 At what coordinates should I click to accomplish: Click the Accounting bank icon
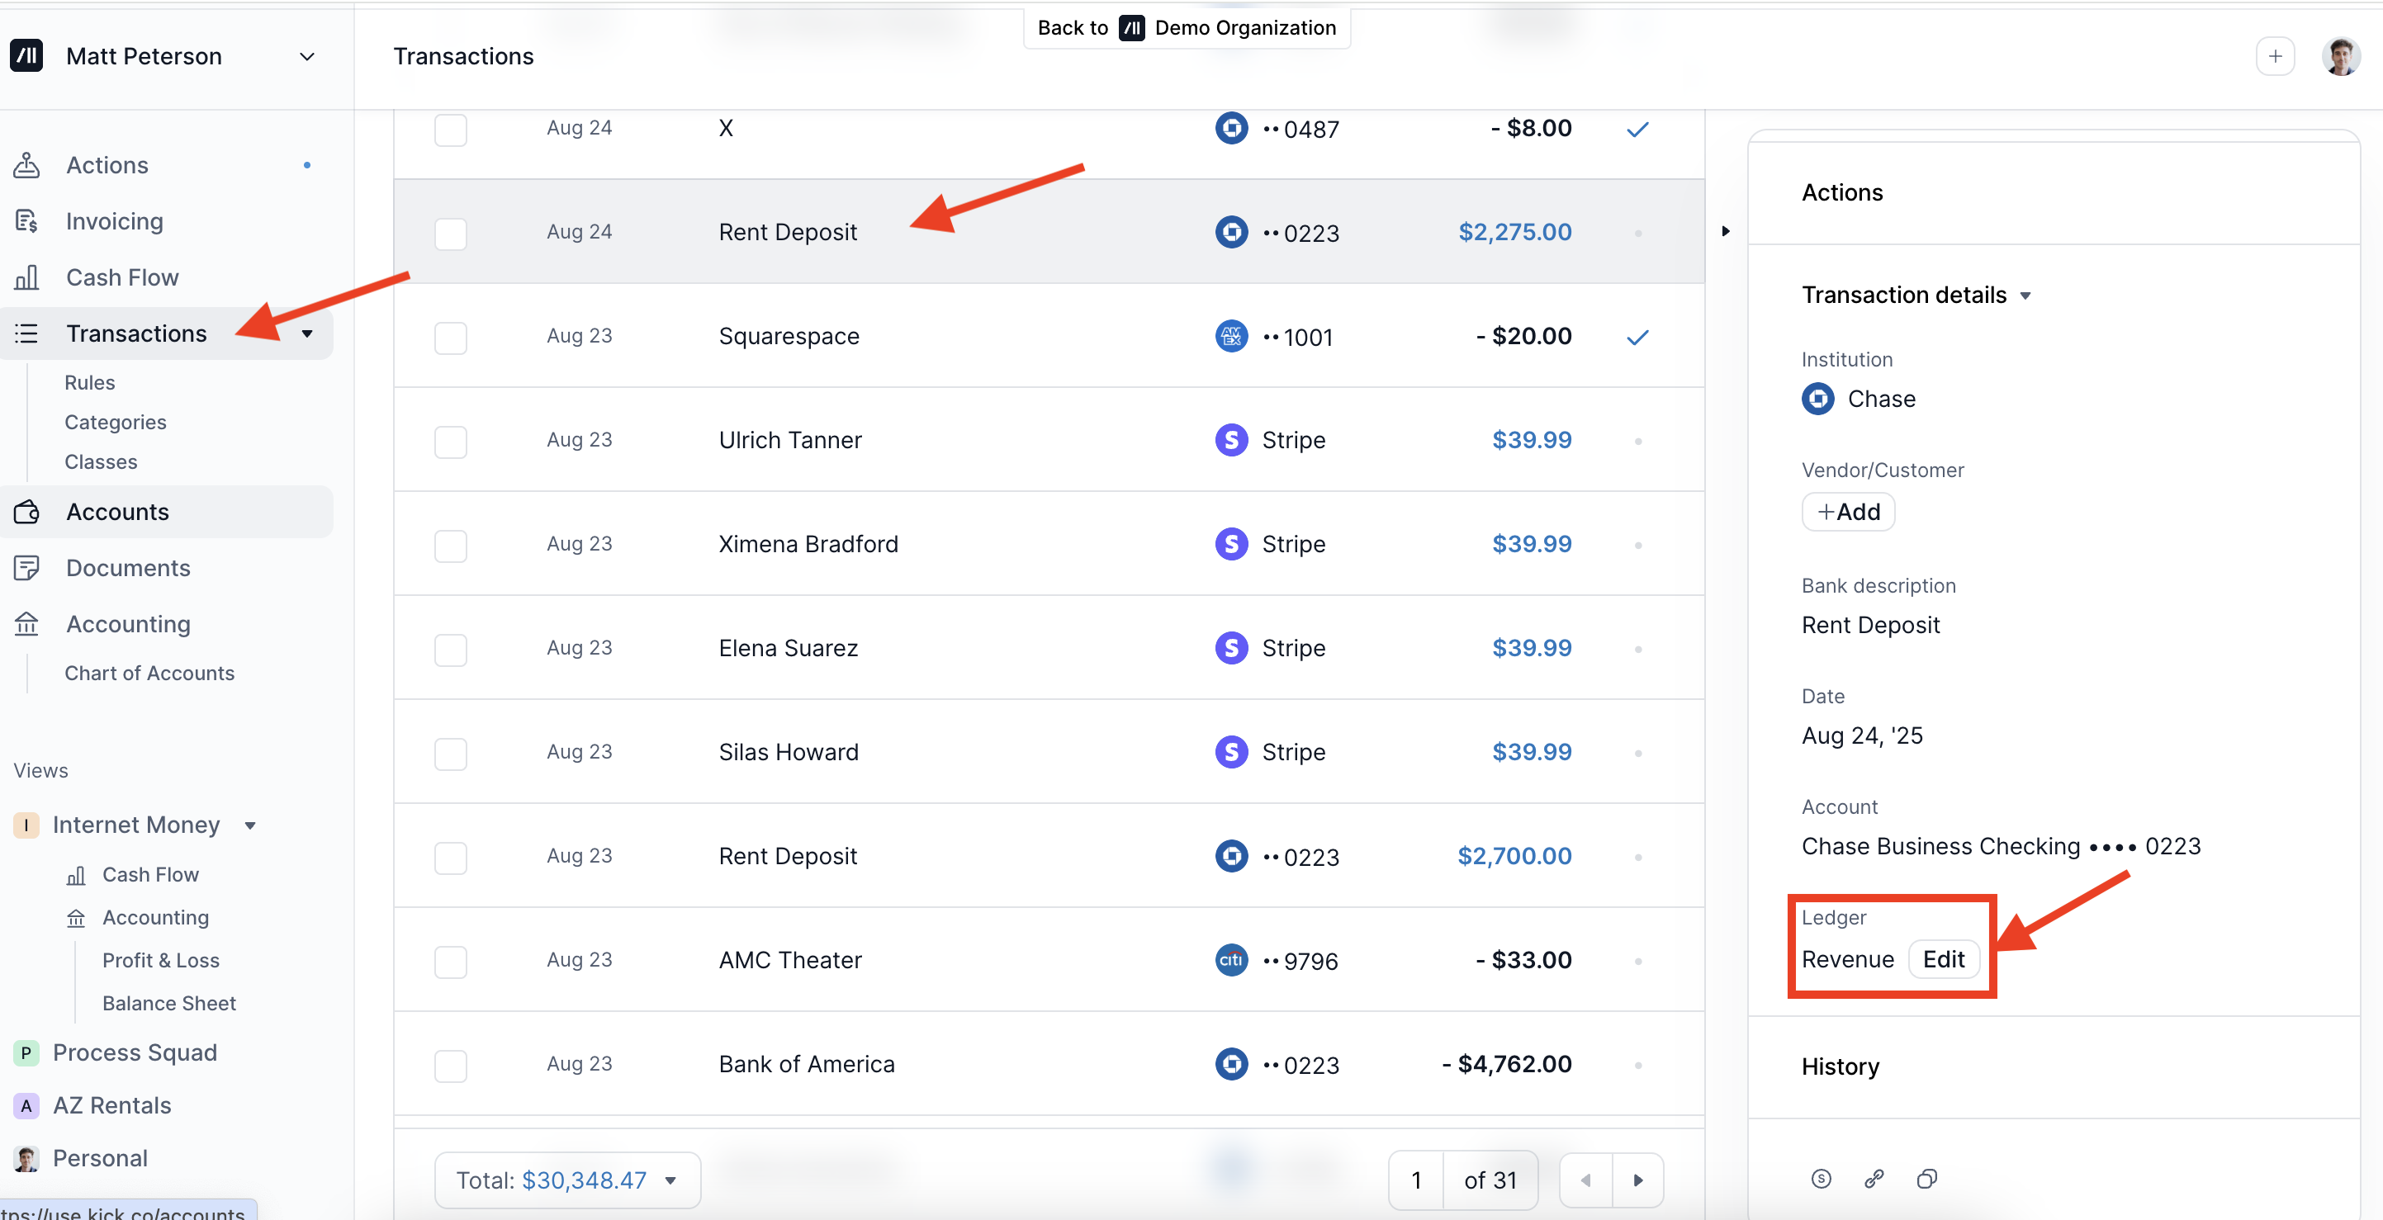click(26, 623)
